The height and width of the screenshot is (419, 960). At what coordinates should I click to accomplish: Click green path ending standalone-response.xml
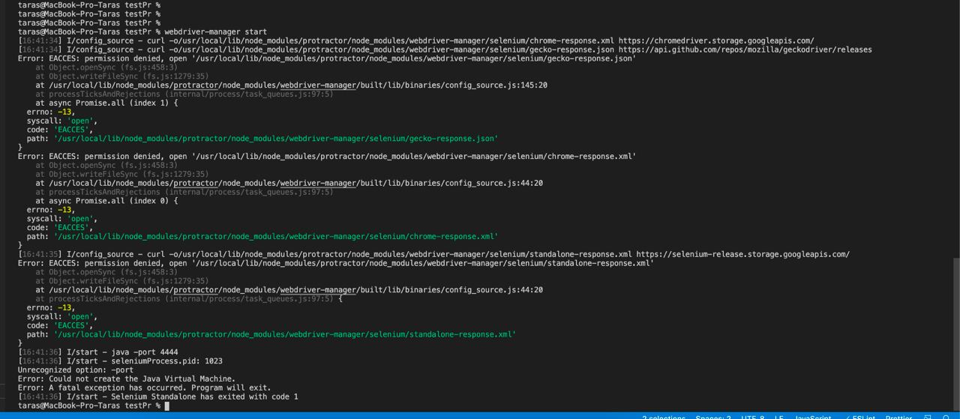coord(285,334)
